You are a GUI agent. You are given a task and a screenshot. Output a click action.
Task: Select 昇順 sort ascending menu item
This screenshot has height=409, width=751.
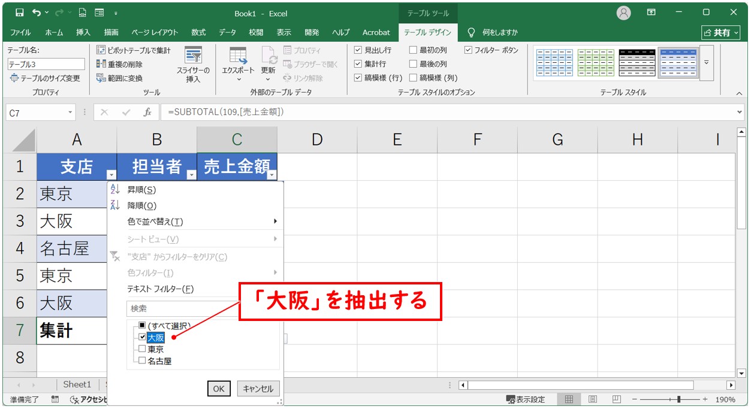(141, 190)
